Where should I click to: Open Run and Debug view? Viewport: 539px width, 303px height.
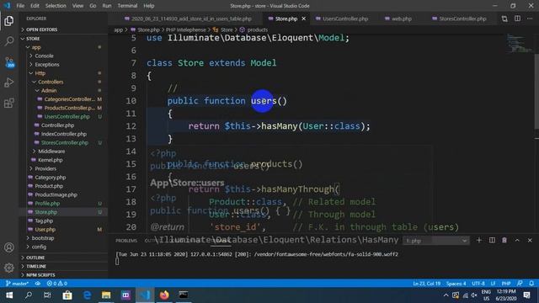[x=9, y=82]
